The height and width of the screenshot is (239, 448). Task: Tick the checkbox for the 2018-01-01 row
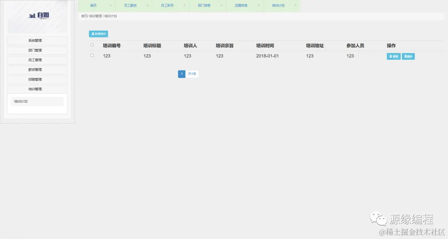coord(92,56)
